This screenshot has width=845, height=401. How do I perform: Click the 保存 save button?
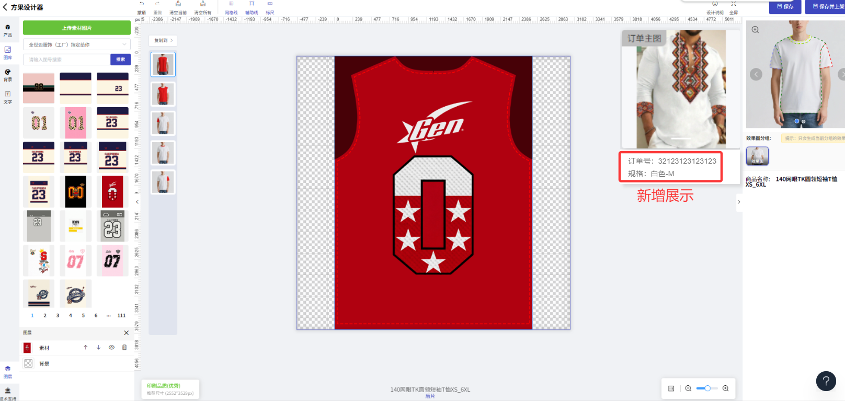point(785,7)
